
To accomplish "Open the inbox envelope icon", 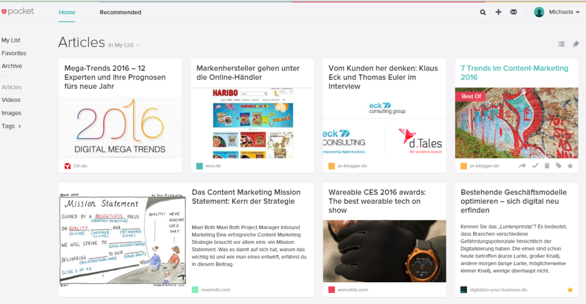I will pos(513,12).
